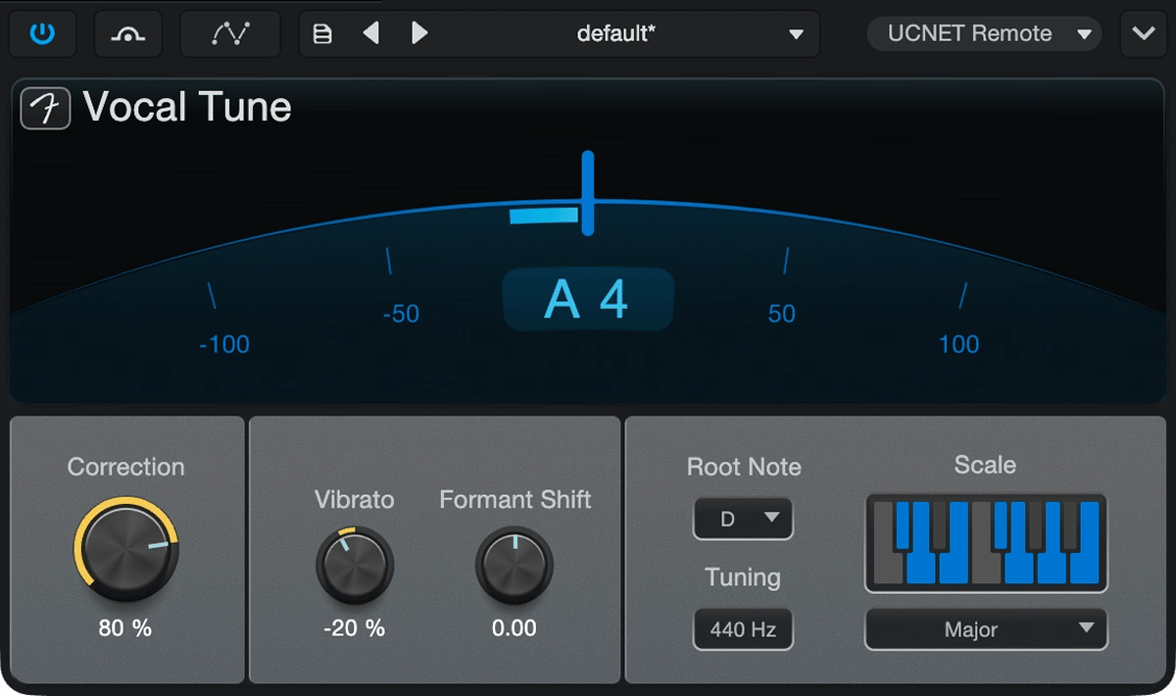Click the Scale label
The height and width of the screenshot is (696, 1176).
(985, 465)
